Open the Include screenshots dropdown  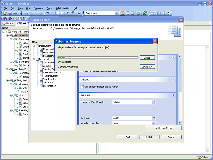pyautogui.click(x=154, y=123)
